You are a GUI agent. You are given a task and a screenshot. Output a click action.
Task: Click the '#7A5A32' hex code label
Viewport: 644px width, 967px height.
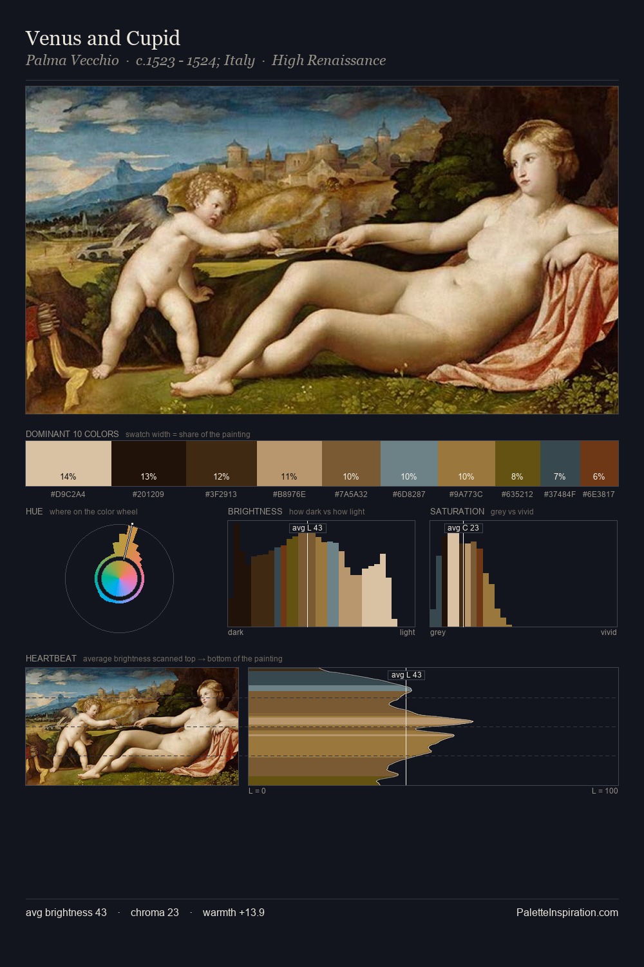coord(351,494)
